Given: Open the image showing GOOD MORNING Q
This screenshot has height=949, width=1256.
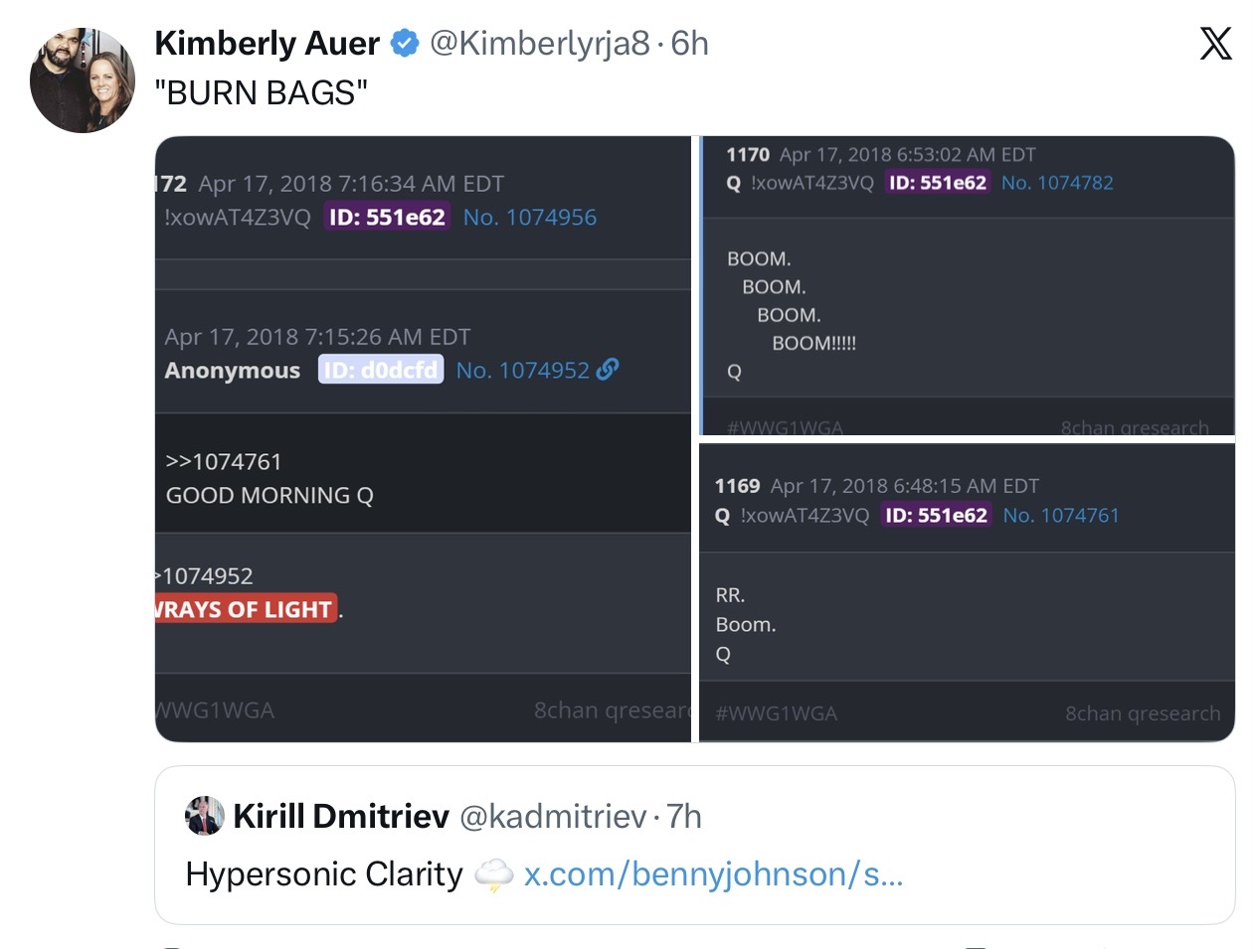Looking at the screenshot, I should point(423,477).
